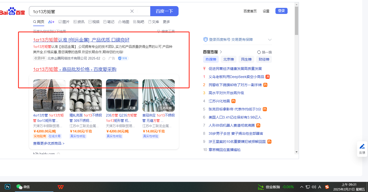Click the scrollbar down arrow
Image resolution: width=368 pixels, height=192 pixels.
coord(297,152)
